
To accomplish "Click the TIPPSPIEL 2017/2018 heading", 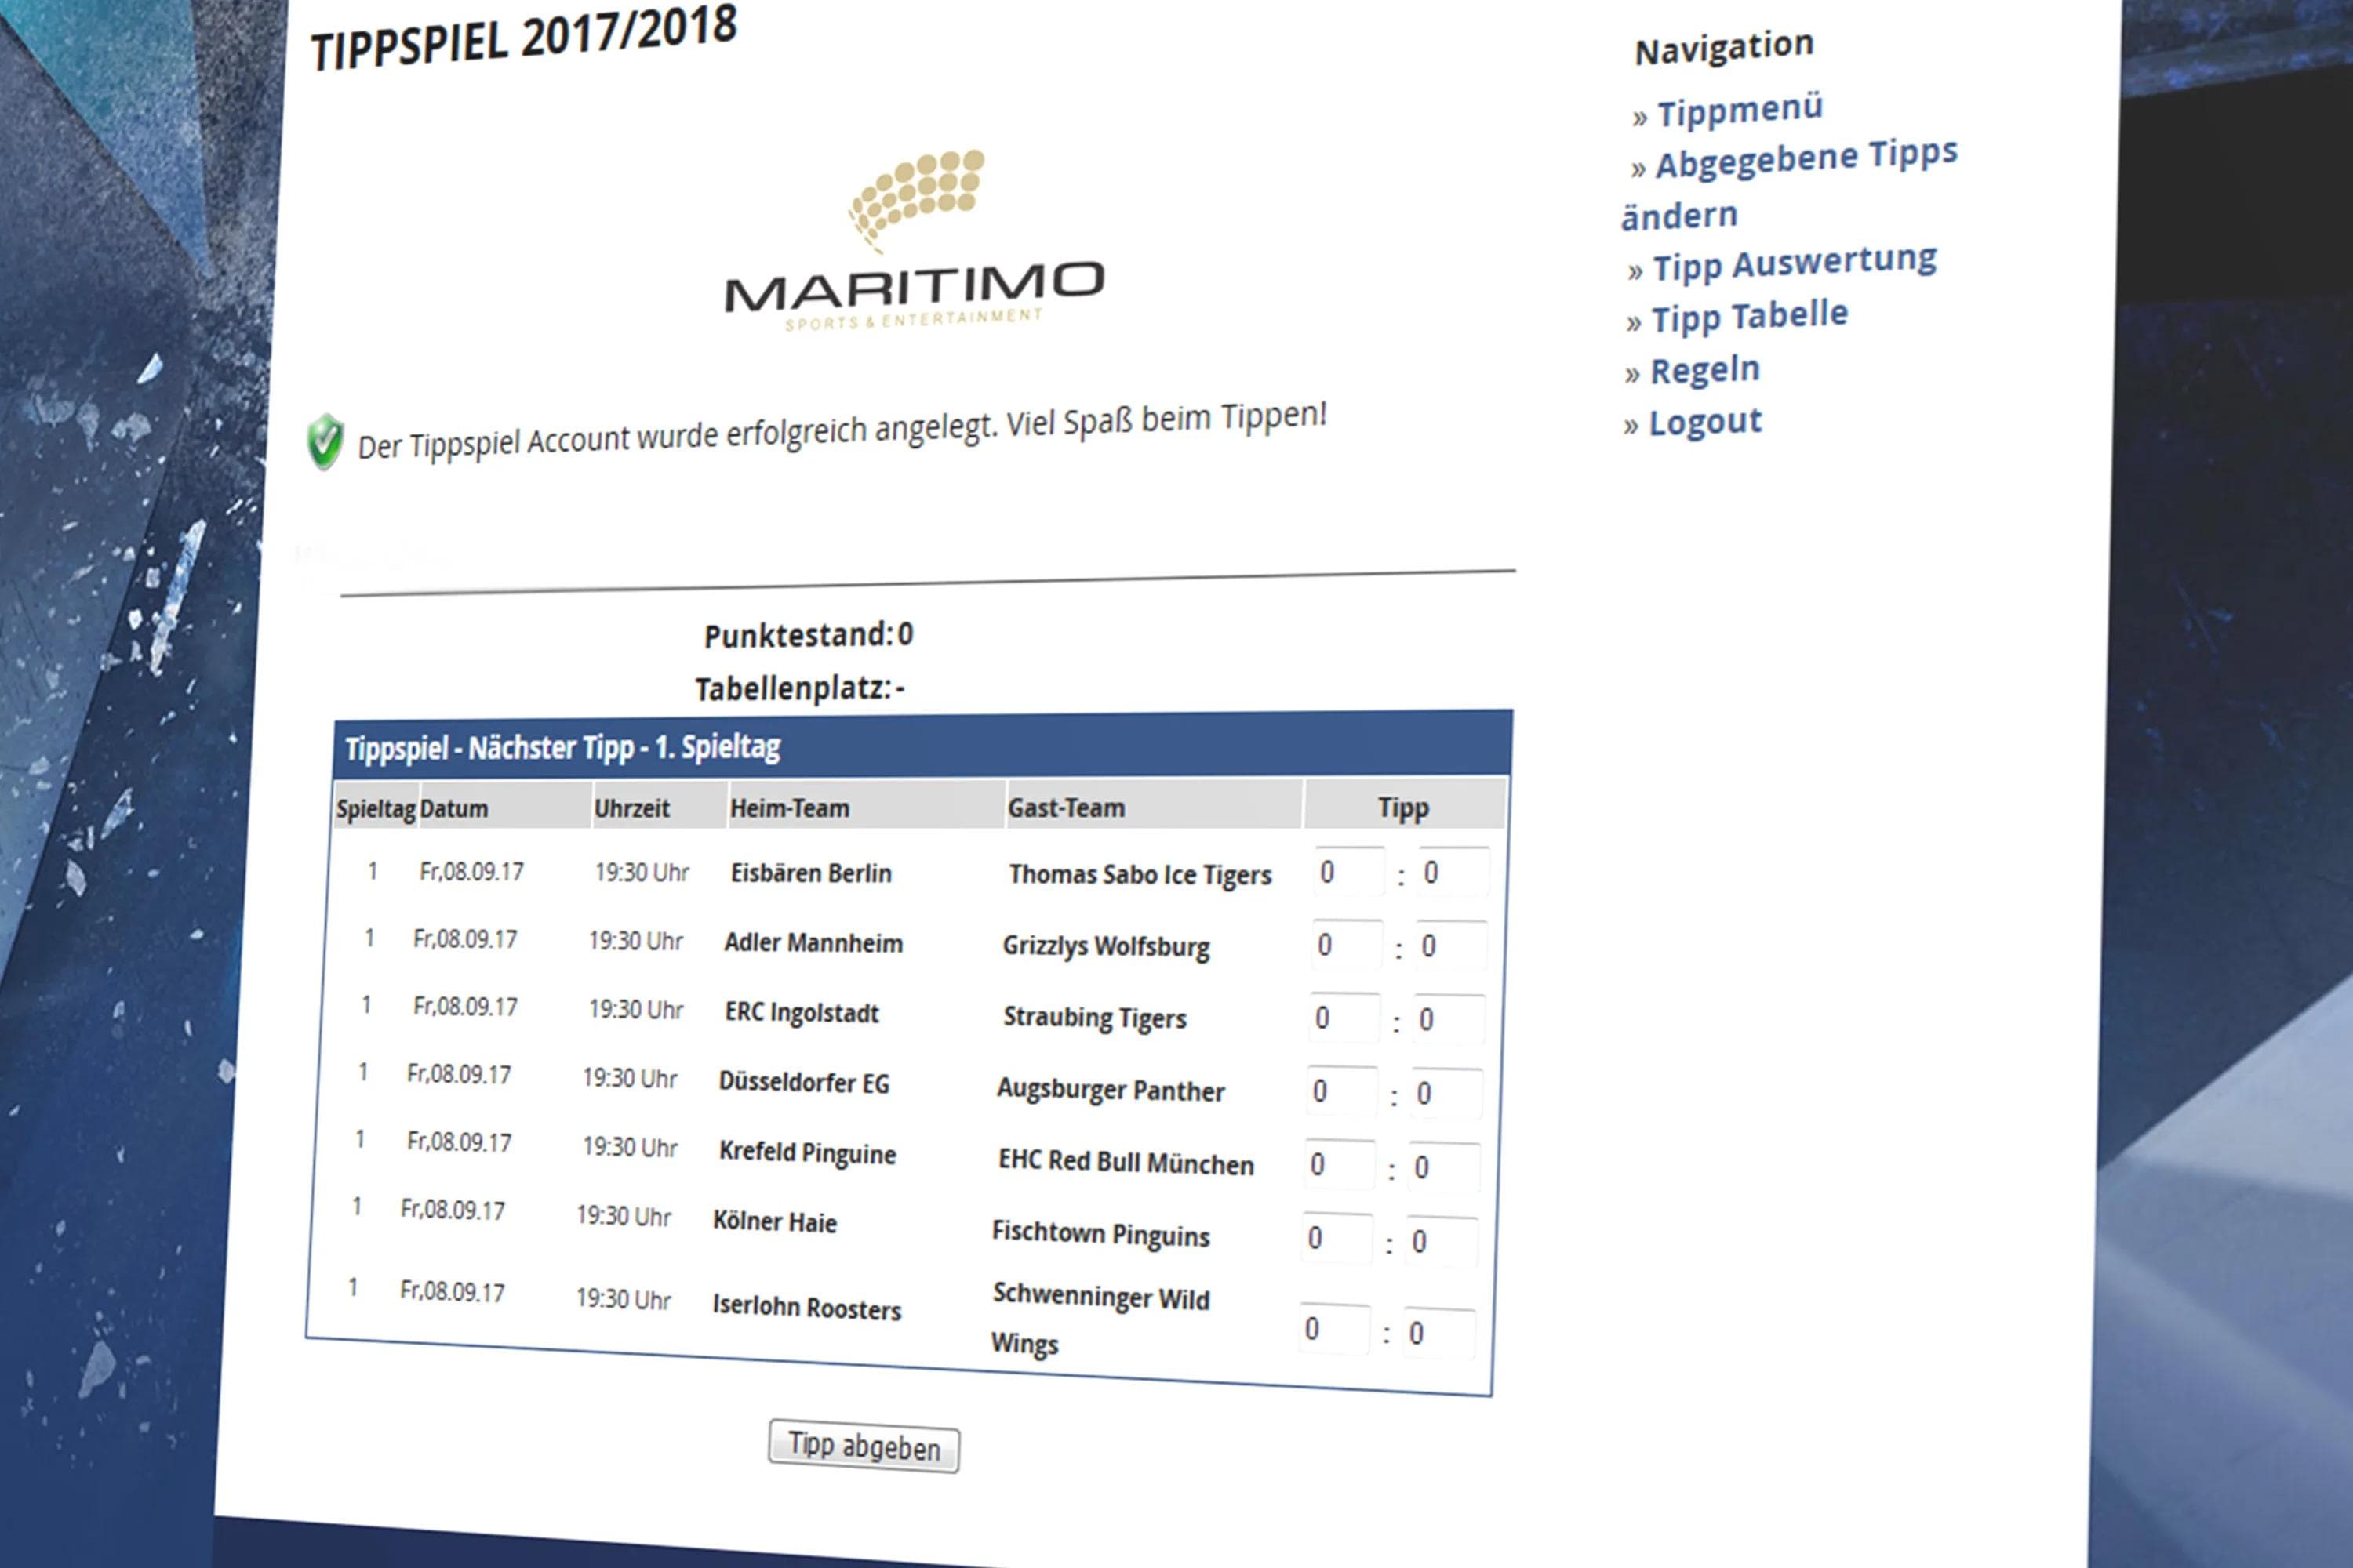I will (x=524, y=38).
